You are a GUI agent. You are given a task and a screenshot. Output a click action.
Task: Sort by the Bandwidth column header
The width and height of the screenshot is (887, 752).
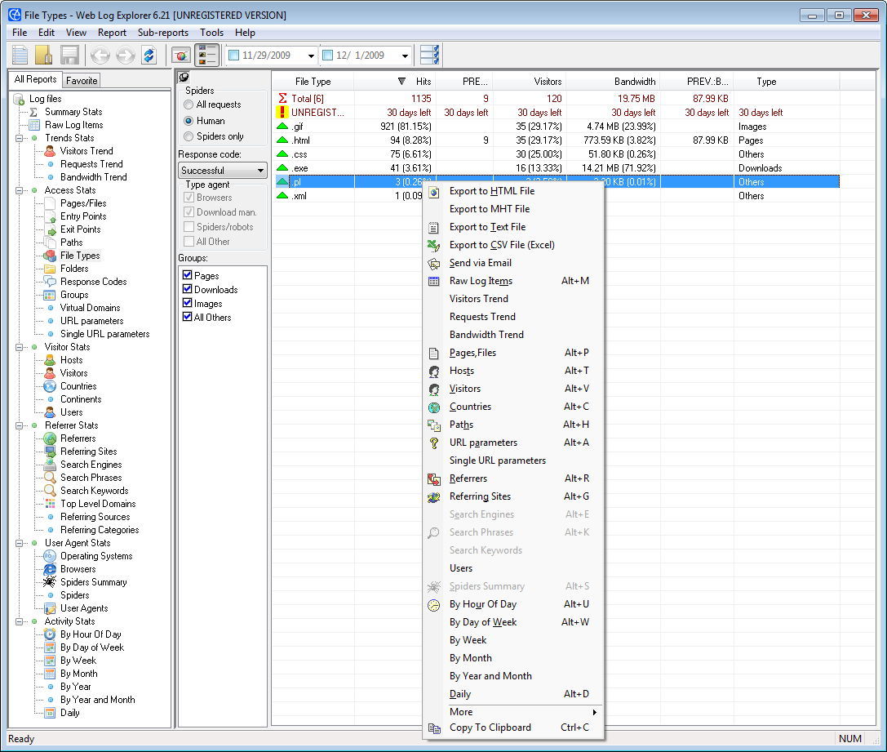613,82
